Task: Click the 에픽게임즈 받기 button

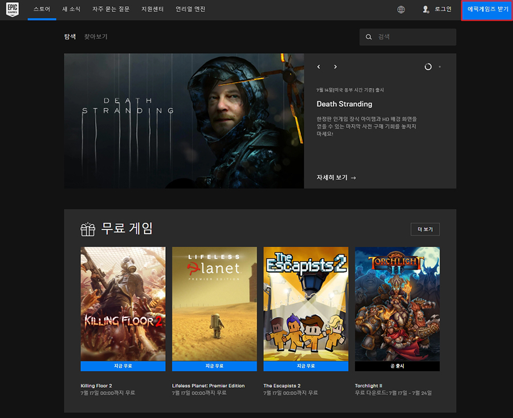Action: point(487,10)
